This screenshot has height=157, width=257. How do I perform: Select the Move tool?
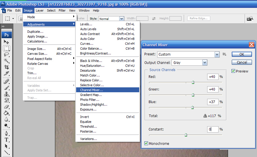point(6,42)
